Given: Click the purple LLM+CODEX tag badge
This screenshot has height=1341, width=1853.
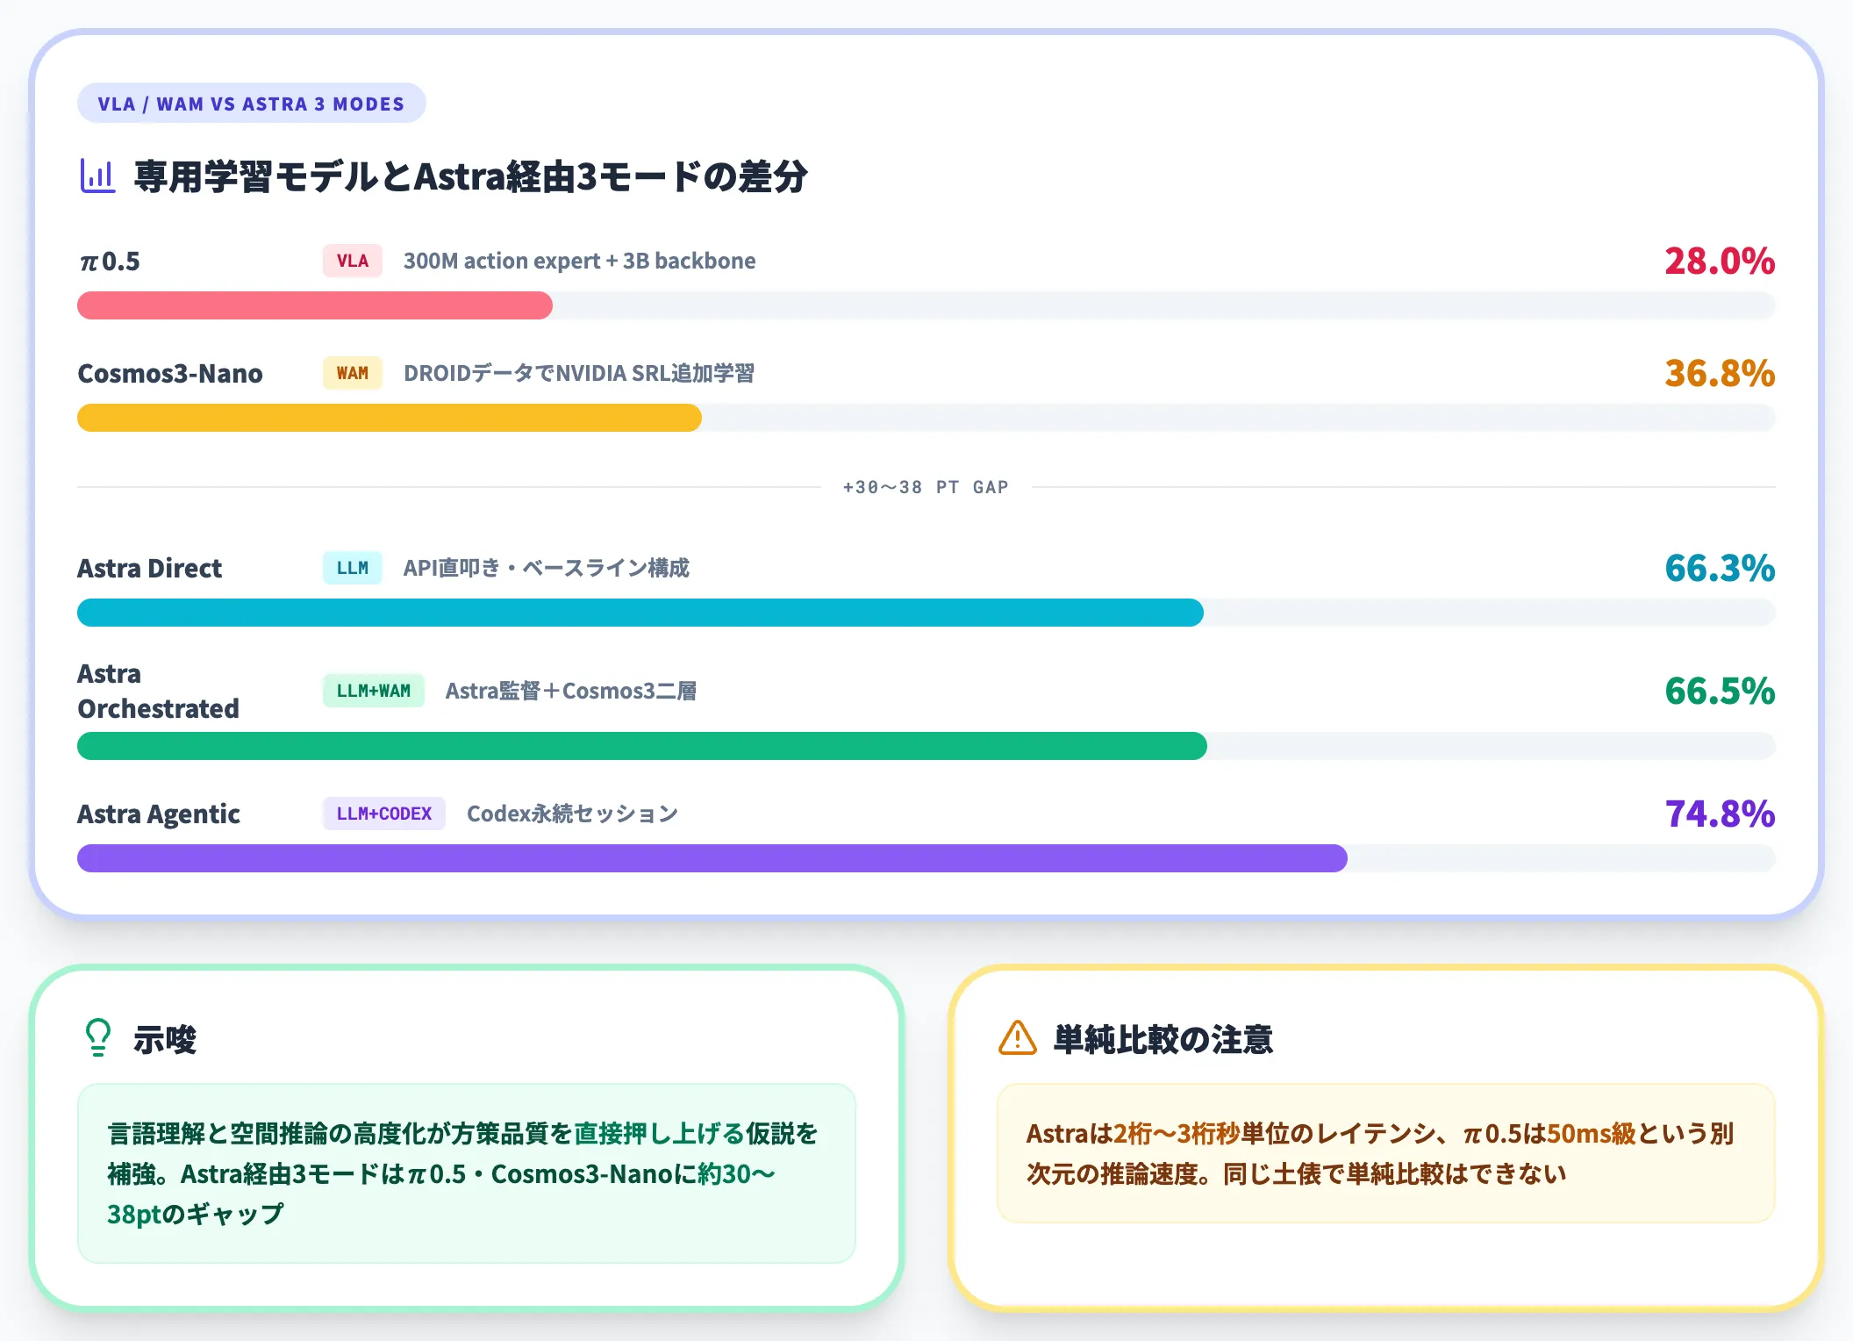Looking at the screenshot, I should (x=383, y=814).
